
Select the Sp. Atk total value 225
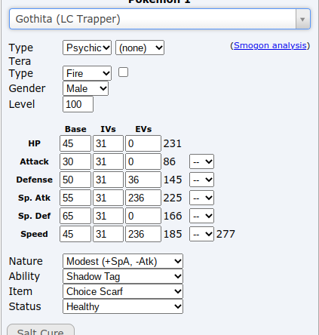tap(173, 198)
